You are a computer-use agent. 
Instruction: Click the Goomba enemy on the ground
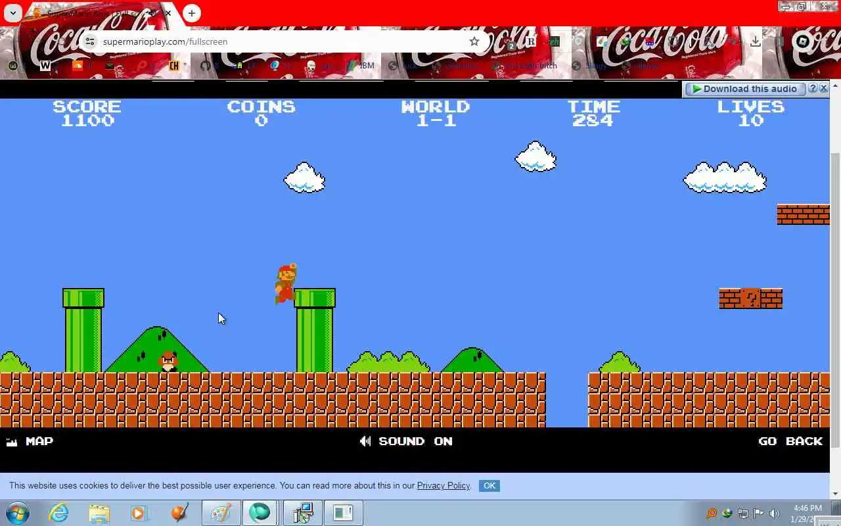coord(168,362)
